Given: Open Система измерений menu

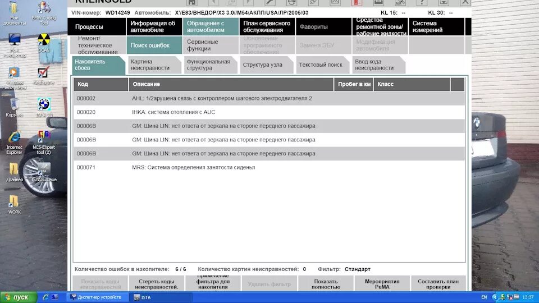Looking at the screenshot, I should pyautogui.click(x=436, y=27).
